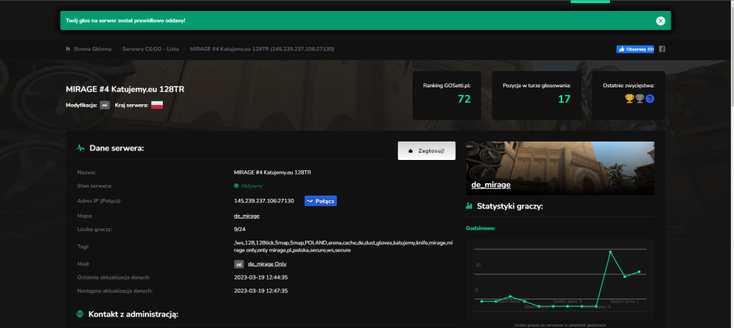Click the 'mi' modification icon in header

pos(105,105)
